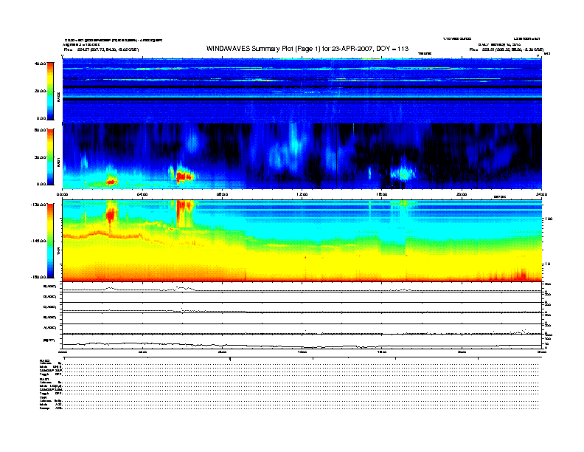Click the 16:00 time label under RAD1 spectrogram

(x=382, y=194)
